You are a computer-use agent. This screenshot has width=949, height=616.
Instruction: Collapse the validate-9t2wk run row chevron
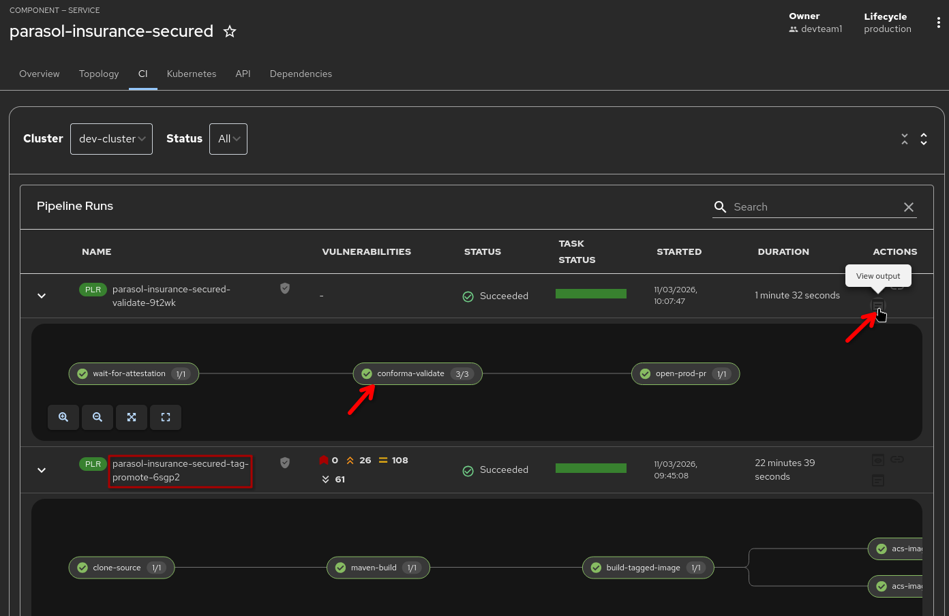click(x=41, y=296)
